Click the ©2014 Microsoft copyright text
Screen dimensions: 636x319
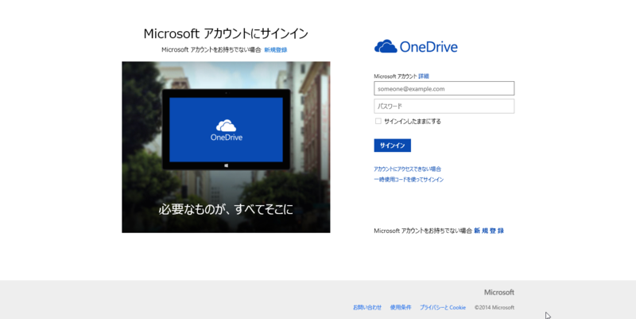(494, 307)
